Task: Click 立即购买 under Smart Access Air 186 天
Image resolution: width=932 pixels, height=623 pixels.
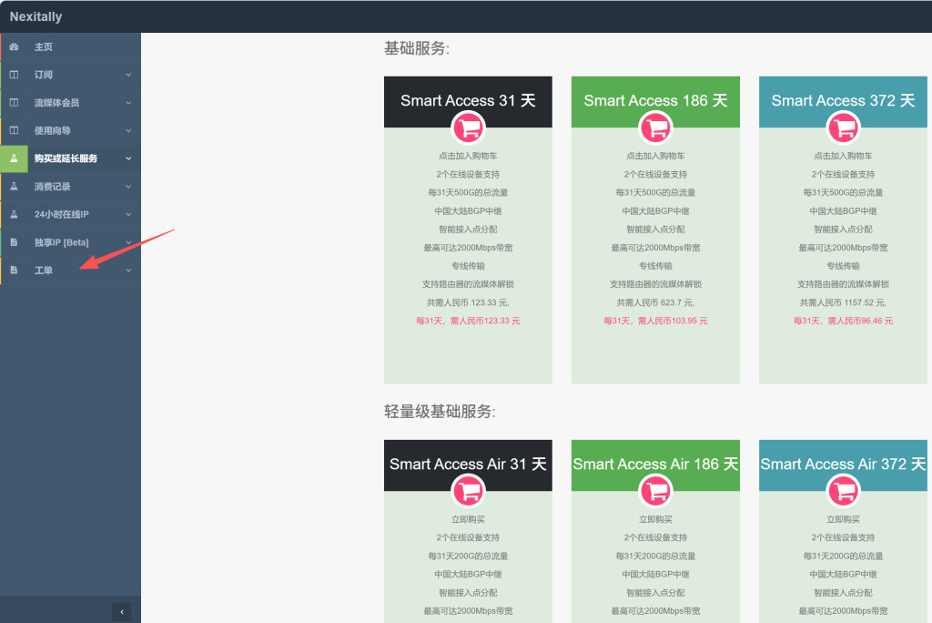Action: tap(655, 519)
